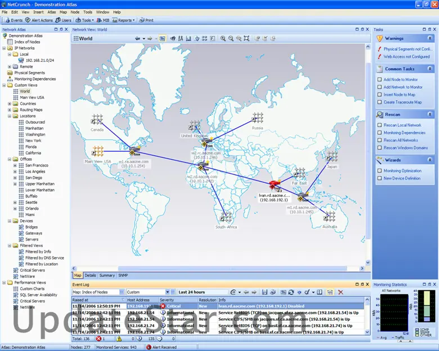Collapse the Warnings task group
The image size is (439, 351).
pos(430,38)
